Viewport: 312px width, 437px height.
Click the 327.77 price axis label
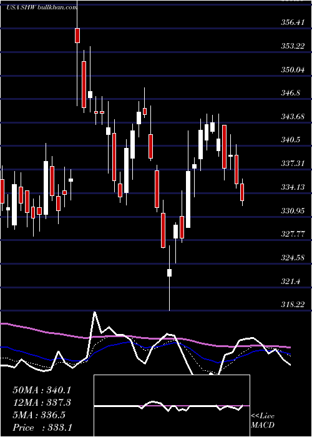[292, 234]
